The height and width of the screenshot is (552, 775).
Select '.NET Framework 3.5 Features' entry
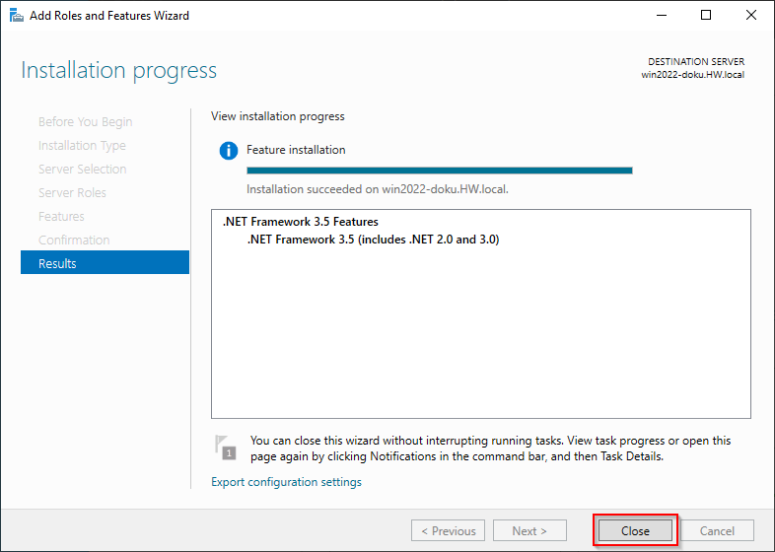(x=301, y=222)
